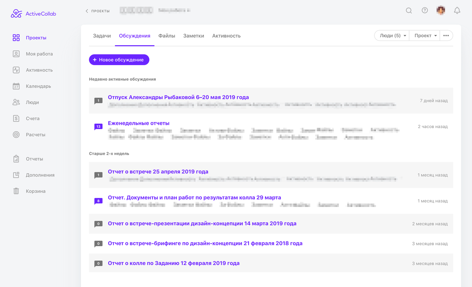Screen dimensions: 472x287
Task: Click the Новое обсуждение button
Action: (x=119, y=60)
